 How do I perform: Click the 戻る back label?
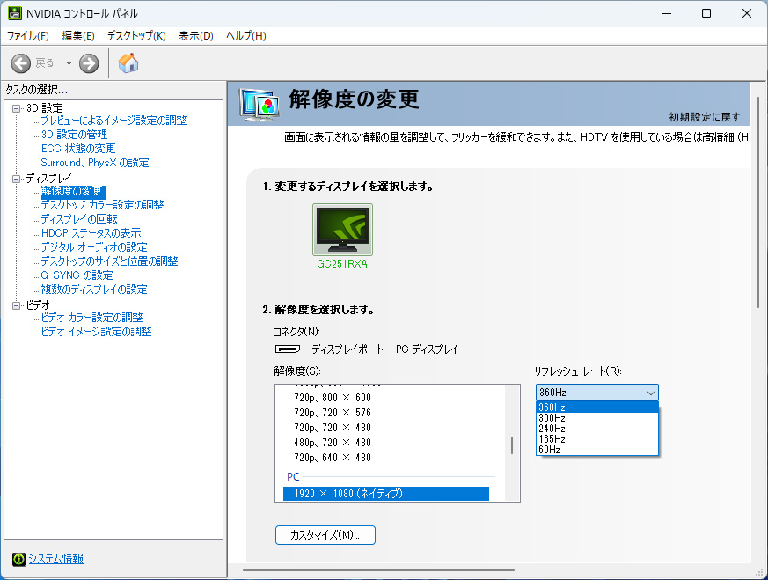45,63
